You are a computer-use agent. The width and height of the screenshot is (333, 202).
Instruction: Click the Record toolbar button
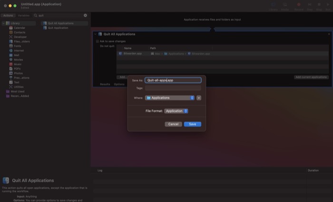pos(299,7)
